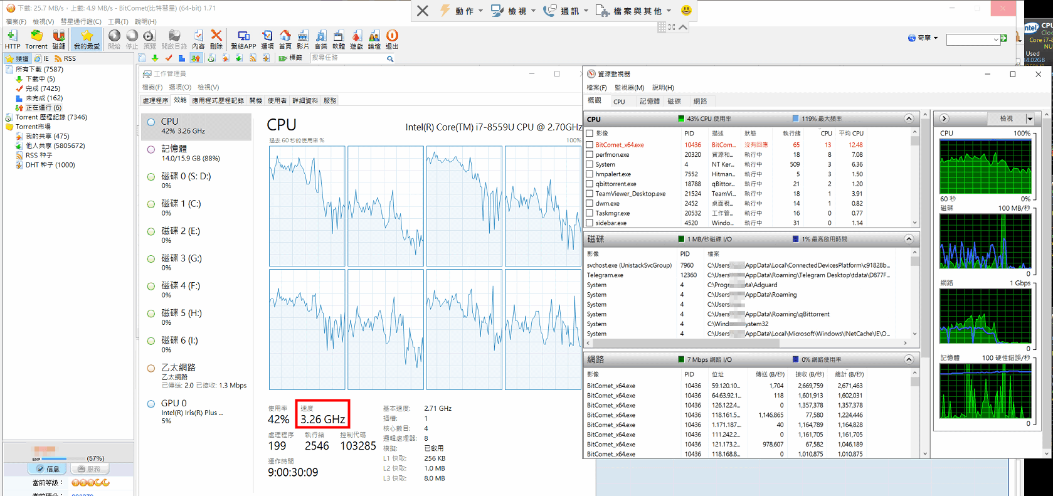Screen dimensions: 1053x496
Task: Tick the TeamViewer_Desktop.exe checkbox
Action: click(590, 194)
